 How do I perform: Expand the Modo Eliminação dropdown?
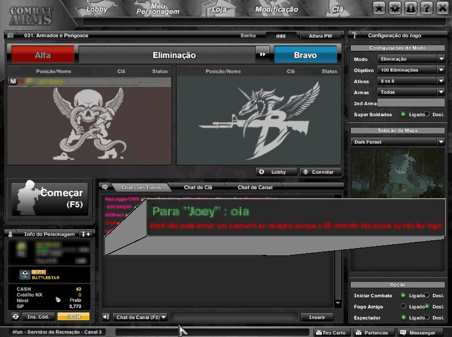tap(411, 59)
